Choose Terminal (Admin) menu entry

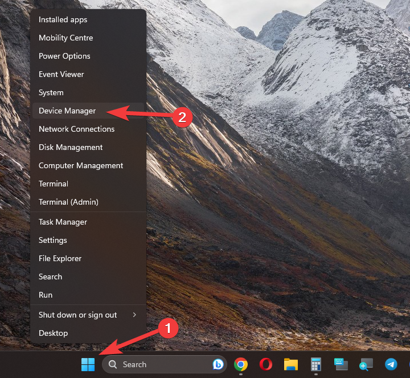click(68, 202)
